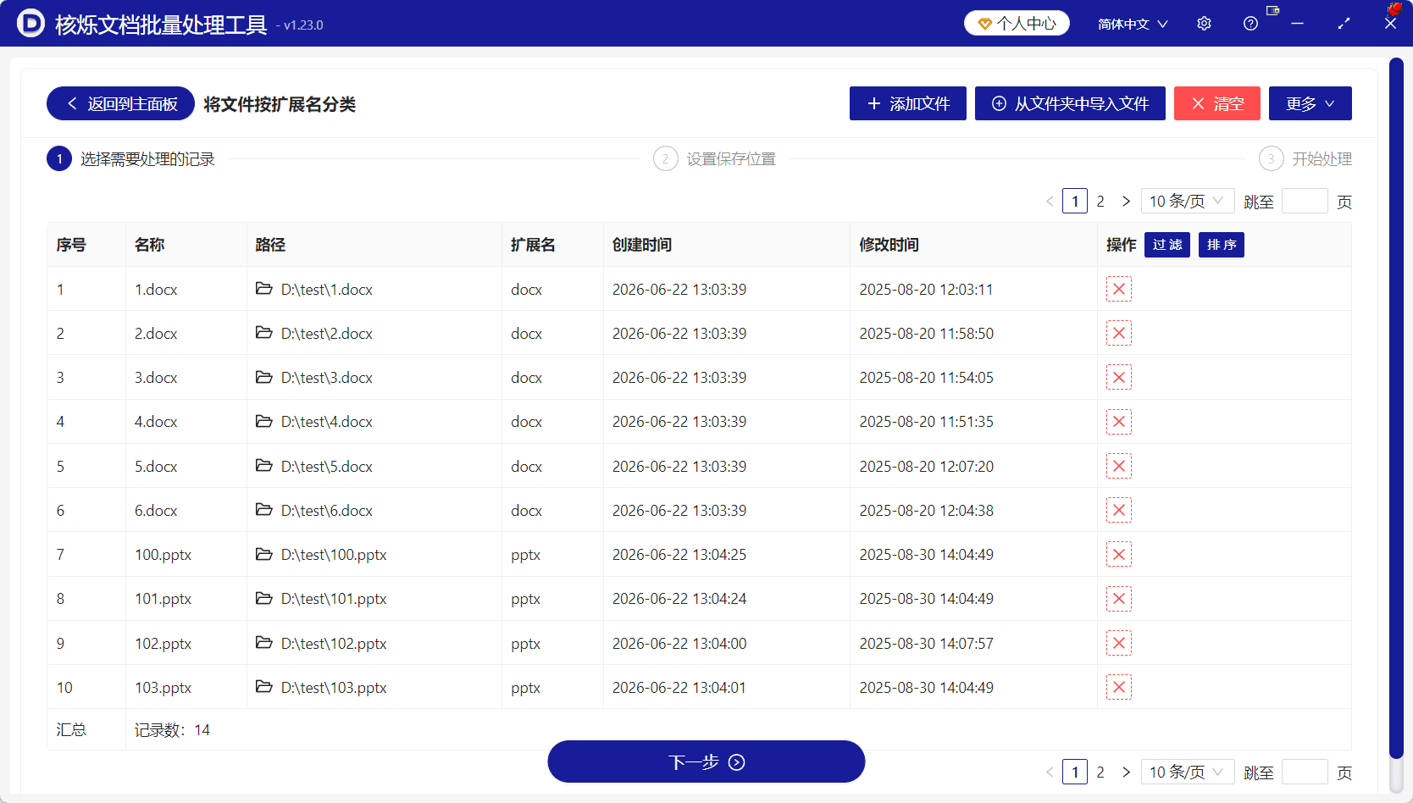The image size is (1413, 803).
Task: Open folder icon for D:\test\6.docx
Action: 264,510
